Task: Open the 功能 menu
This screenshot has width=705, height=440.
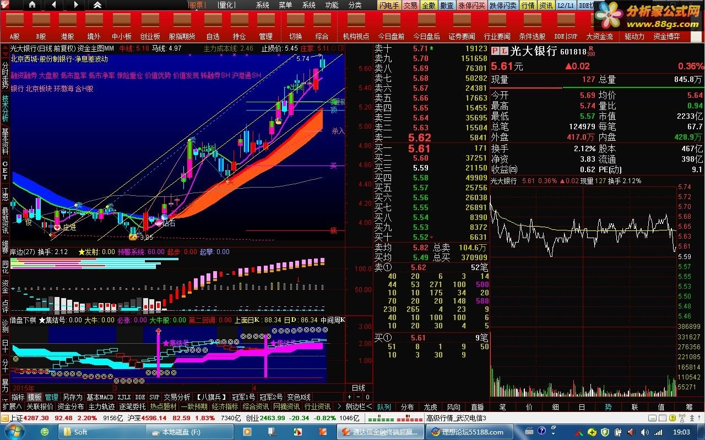Action: tap(332, 5)
